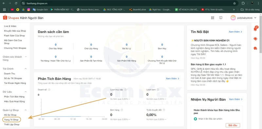Open the yellow S bookmark icon
Screen dimensions: 262x129
[x=18, y=10]
